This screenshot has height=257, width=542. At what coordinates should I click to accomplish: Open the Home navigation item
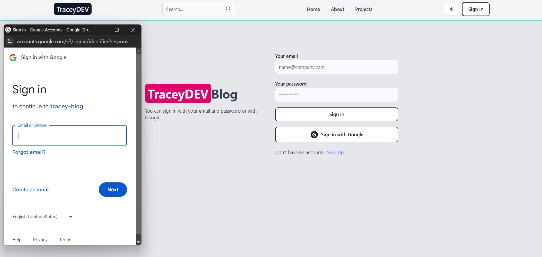coord(313,9)
